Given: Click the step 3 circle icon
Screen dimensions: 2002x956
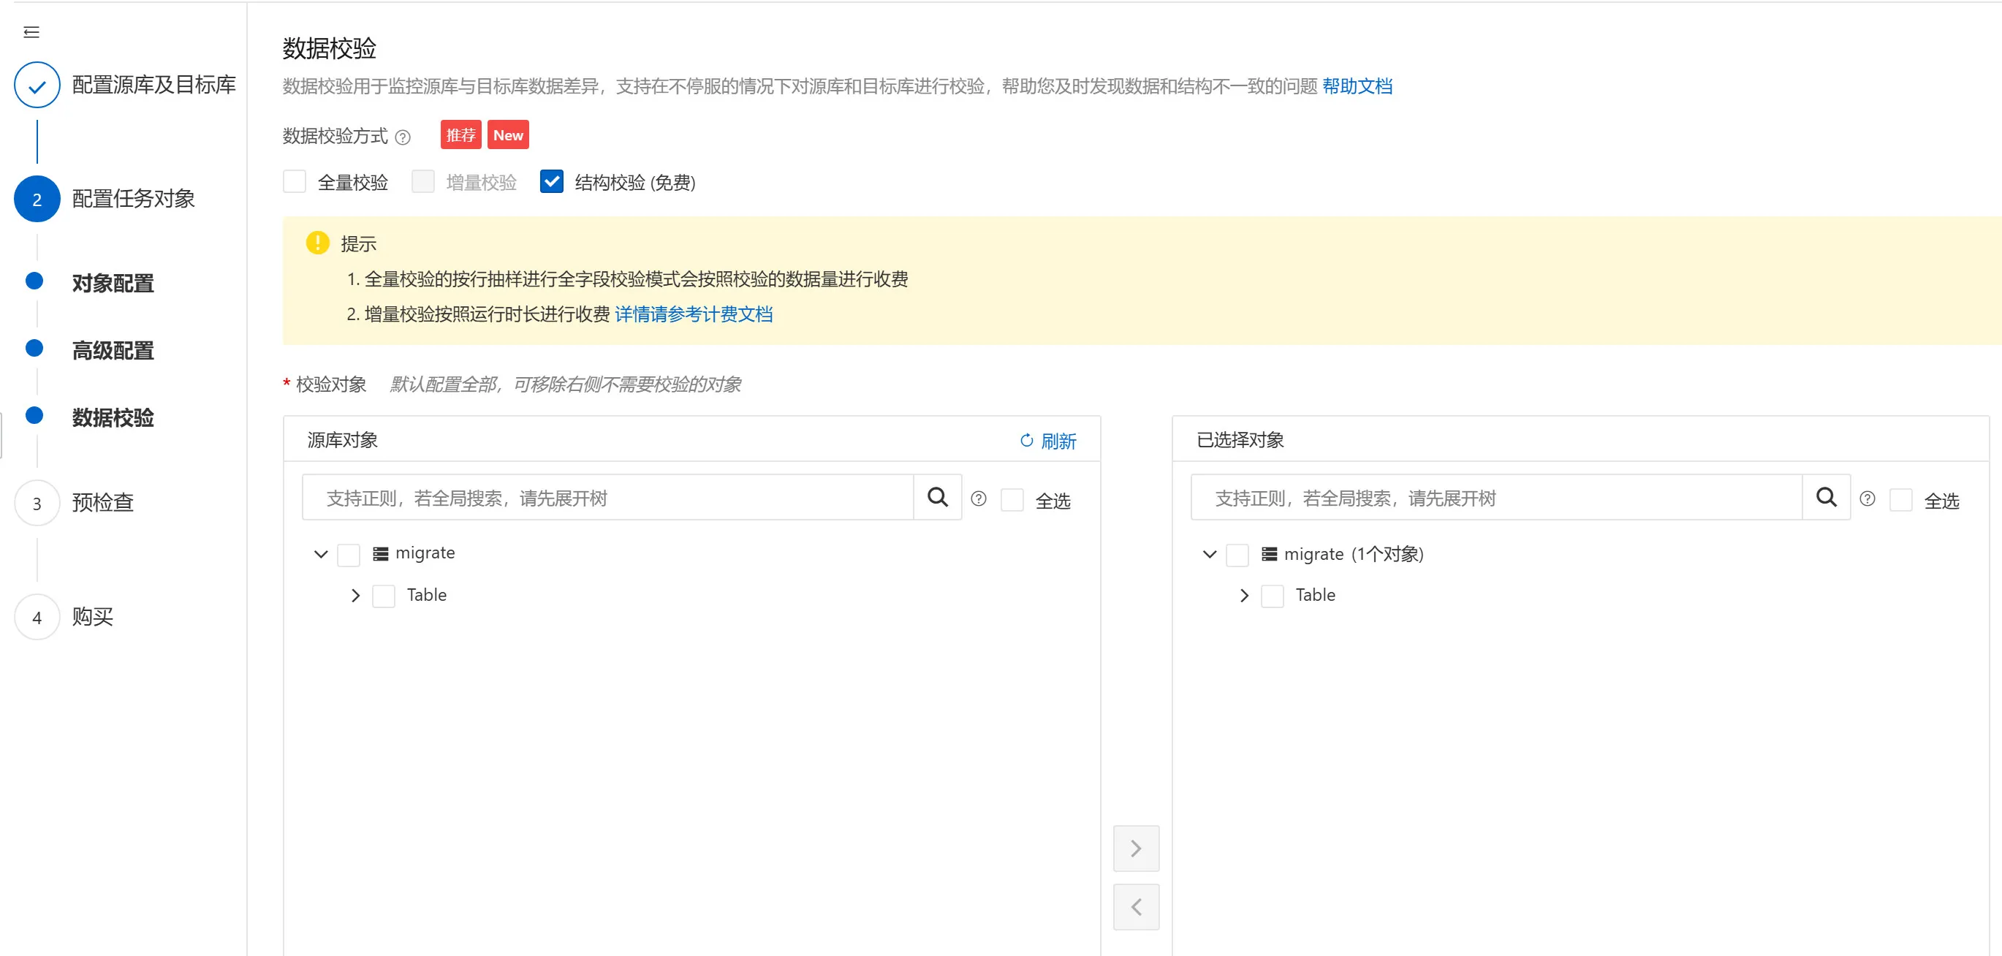Looking at the screenshot, I should tap(37, 504).
